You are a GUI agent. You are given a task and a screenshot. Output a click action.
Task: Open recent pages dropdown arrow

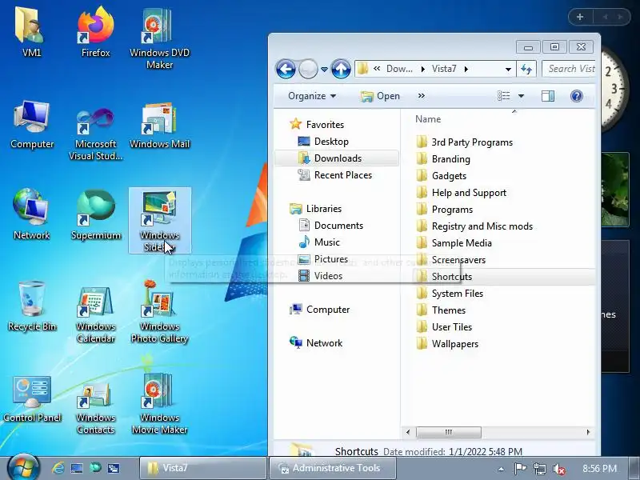click(x=324, y=69)
